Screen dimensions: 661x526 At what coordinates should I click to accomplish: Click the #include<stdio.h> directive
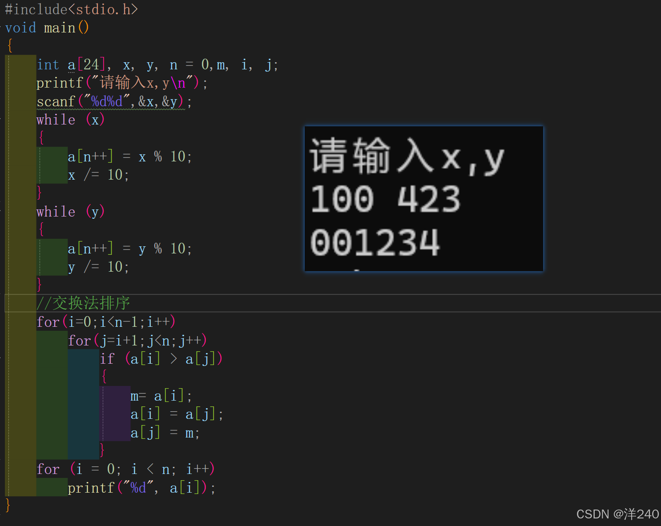pos(71,9)
